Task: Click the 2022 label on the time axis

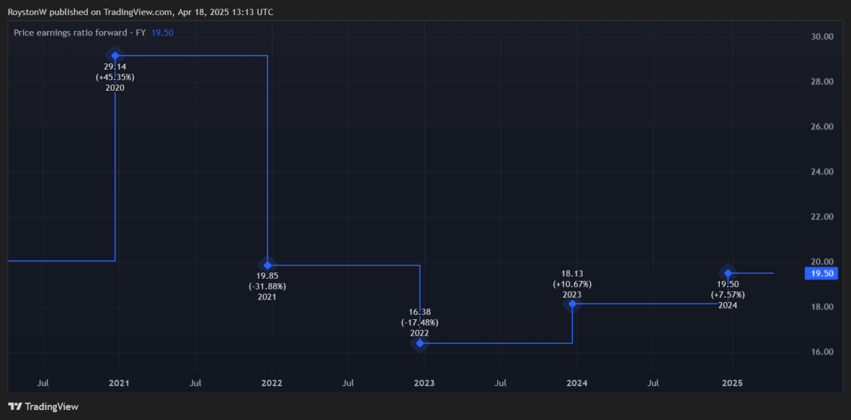Action: pyautogui.click(x=272, y=383)
